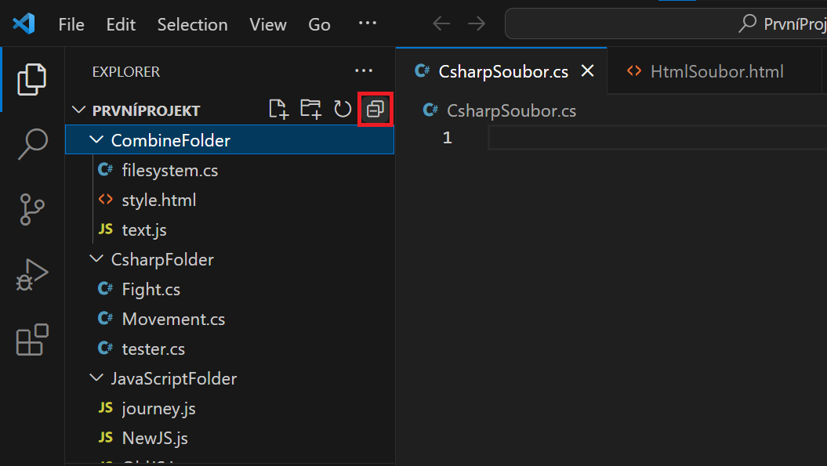Collapse the CombineFolder tree item

coord(96,139)
